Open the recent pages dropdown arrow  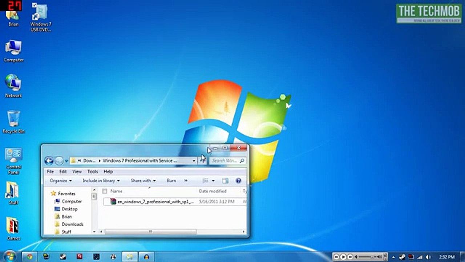(66, 161)
